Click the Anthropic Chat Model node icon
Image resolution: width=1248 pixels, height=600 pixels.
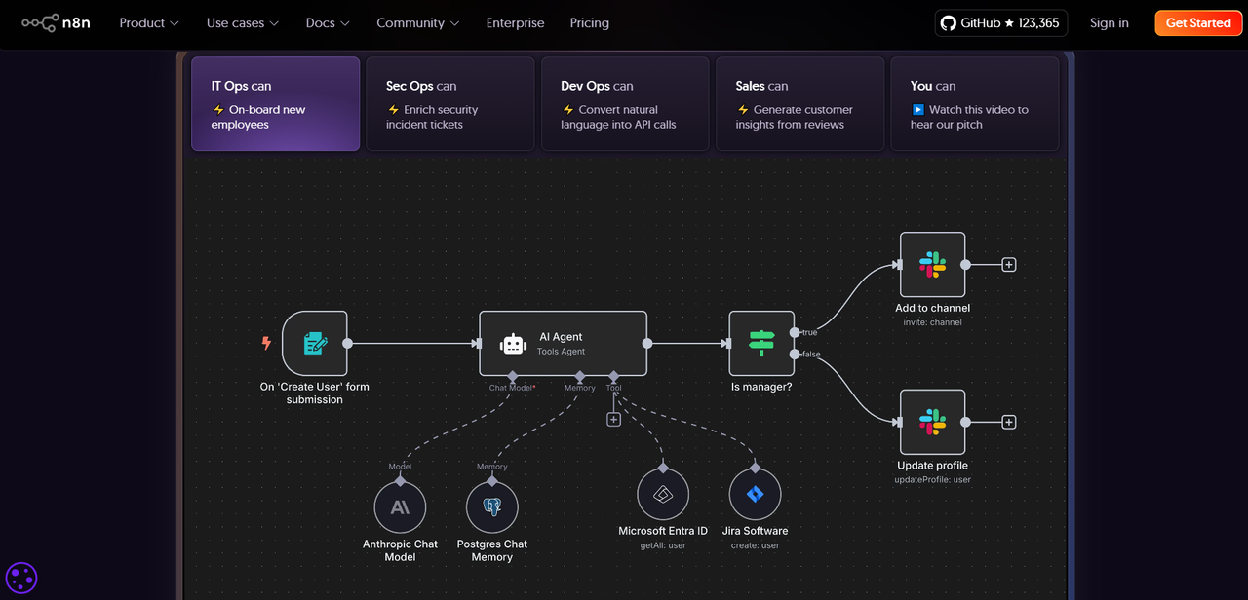click(400, 506)
